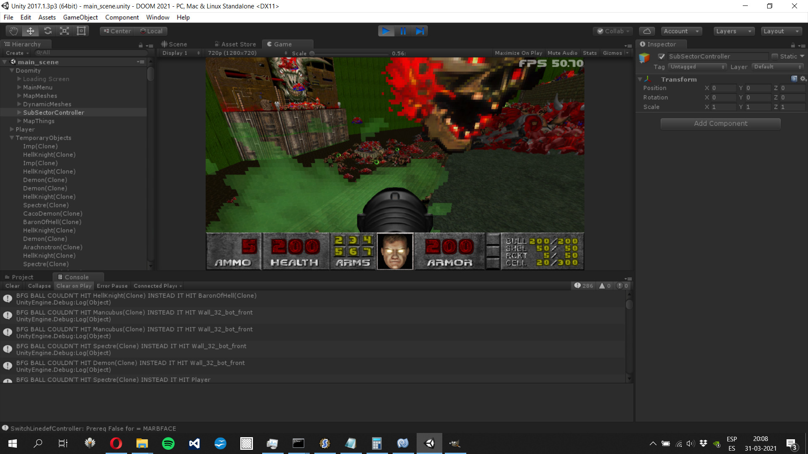Toggle info messages filter showing 286
Image resolution: width=808 pixels, height=454 pixels.
584,286
